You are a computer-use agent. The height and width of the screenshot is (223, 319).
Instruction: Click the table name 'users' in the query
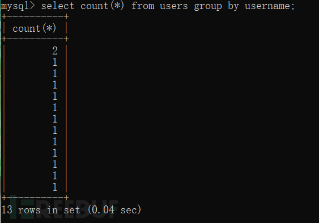[x=173, y=6]
